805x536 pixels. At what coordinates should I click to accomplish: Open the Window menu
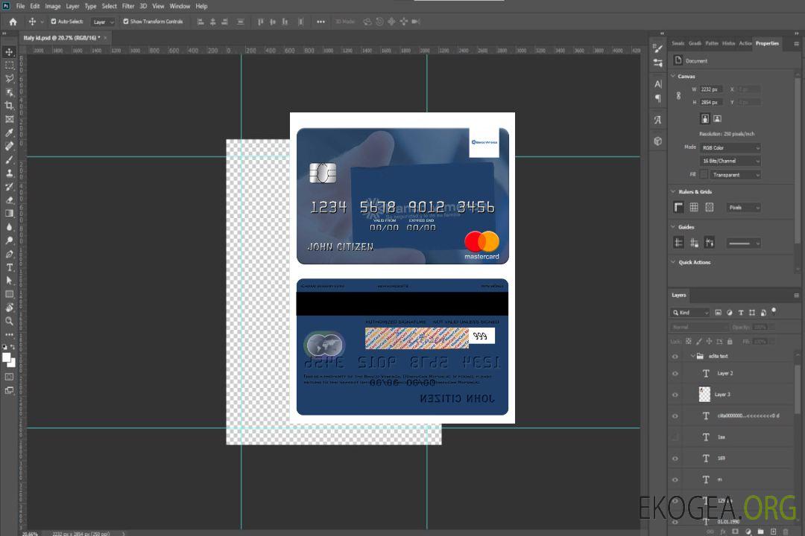180,6
